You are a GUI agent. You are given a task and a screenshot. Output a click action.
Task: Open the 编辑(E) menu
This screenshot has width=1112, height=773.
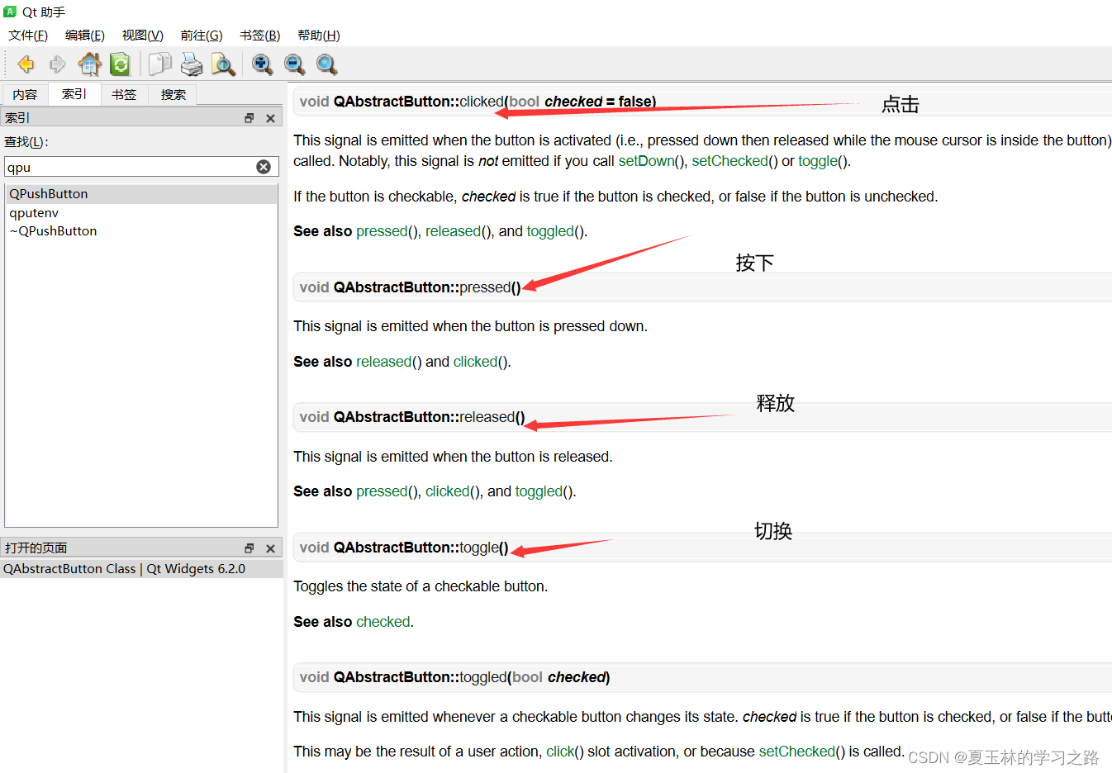pos(85,36)
